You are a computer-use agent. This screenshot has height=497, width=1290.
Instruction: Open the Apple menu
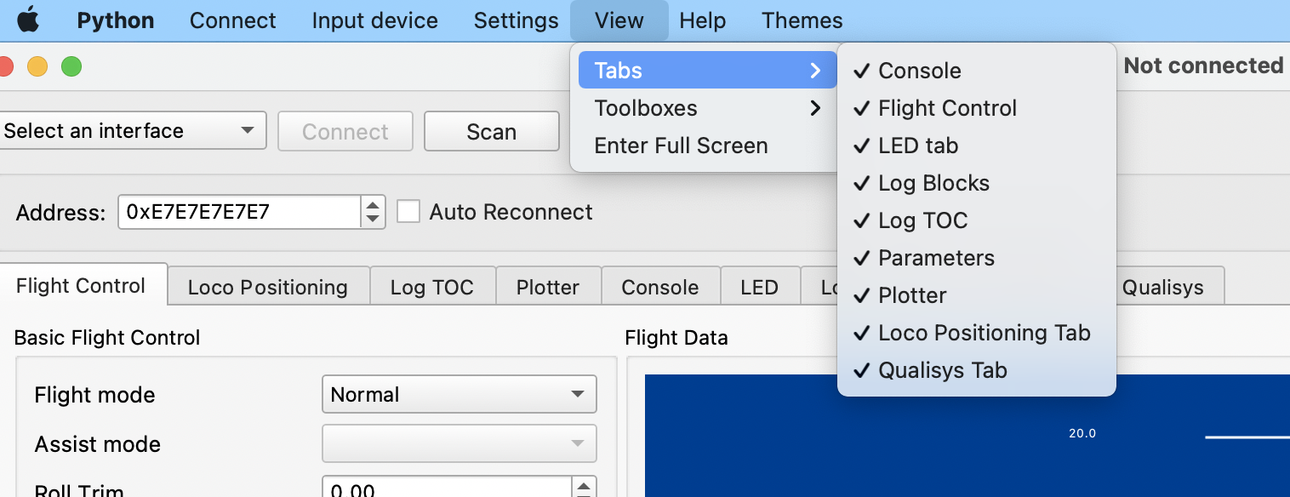[28, 20]
